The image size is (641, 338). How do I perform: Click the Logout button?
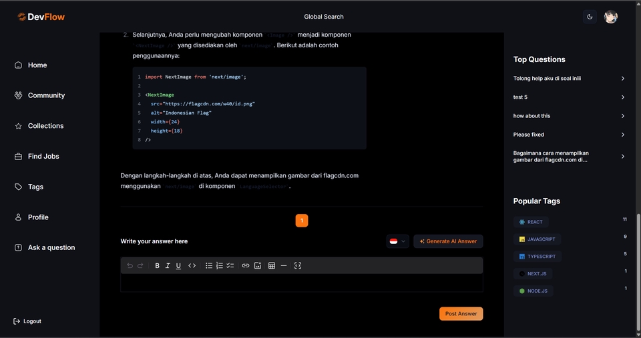click(27, 321)
